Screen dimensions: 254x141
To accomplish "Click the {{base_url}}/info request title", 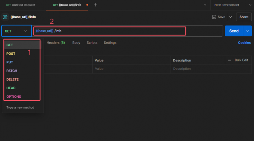I will click(x=23, y=17).
